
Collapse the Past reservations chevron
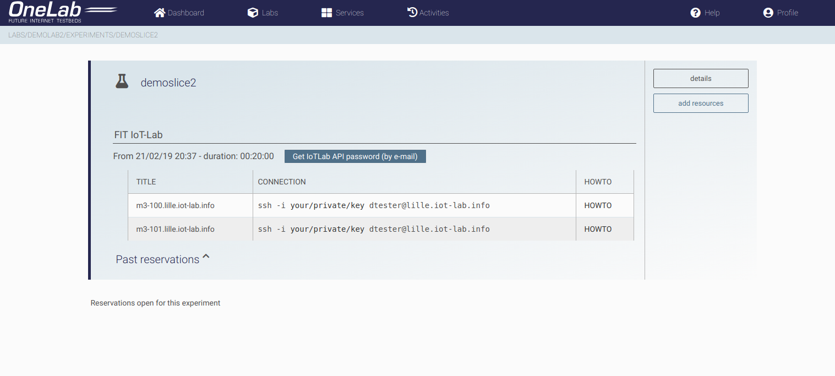pyautogui.click(x=206, y=257)
